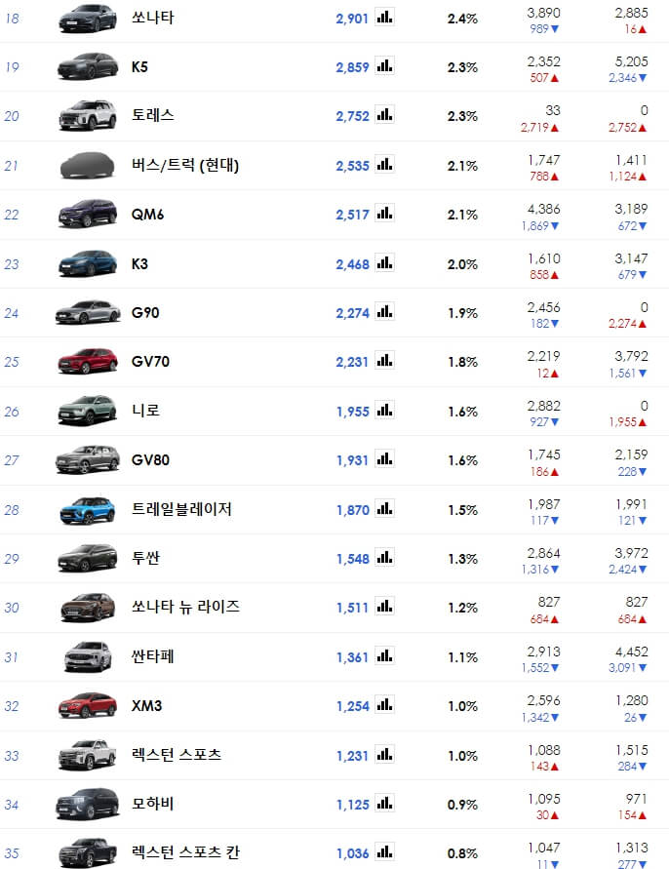This screenshot has height=869, width=669.
Task: Open the bar chart icon for GV80
Action: [x=384, y=459]
